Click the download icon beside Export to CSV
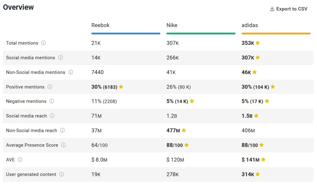 point(272,9)
